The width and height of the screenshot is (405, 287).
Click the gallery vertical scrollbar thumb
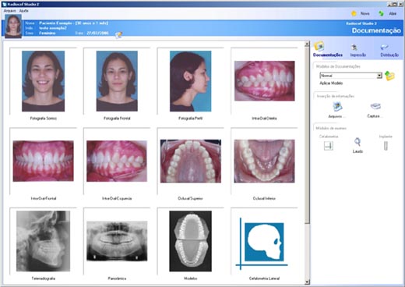307,135
